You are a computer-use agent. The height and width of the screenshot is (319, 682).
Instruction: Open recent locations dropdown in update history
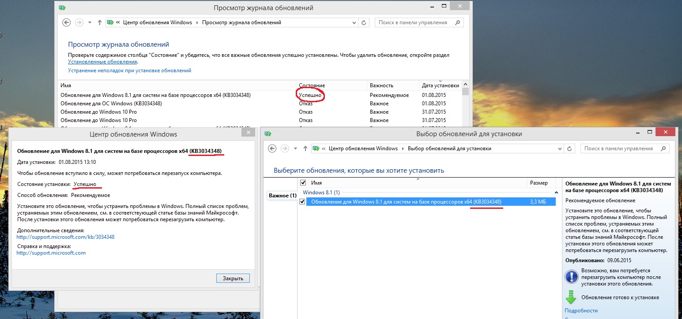pyautogui.click(x=90, y=22)
